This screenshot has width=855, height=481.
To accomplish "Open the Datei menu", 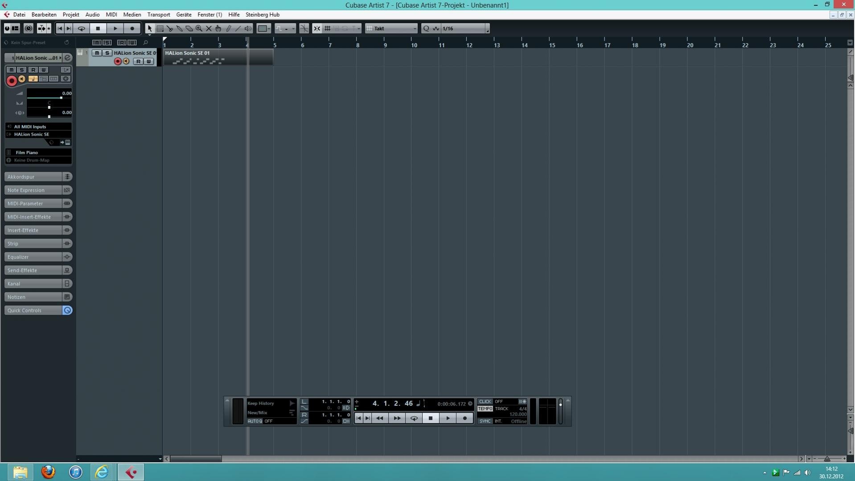I will coord(19,15).
